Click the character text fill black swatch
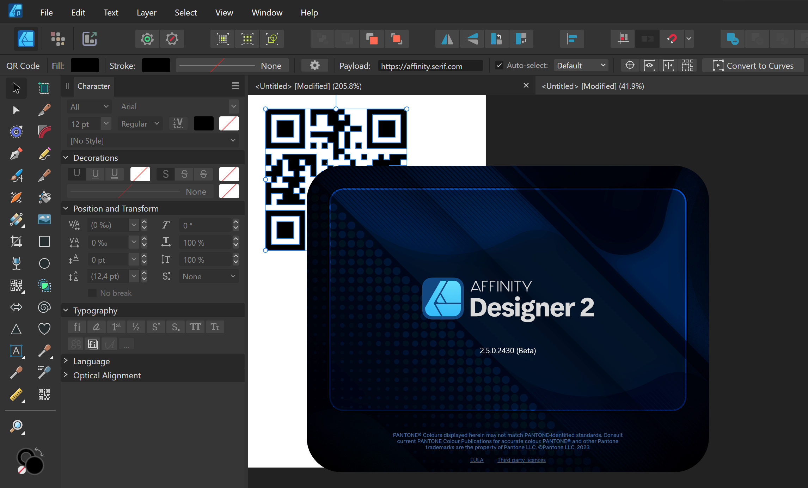 point(204,123)
